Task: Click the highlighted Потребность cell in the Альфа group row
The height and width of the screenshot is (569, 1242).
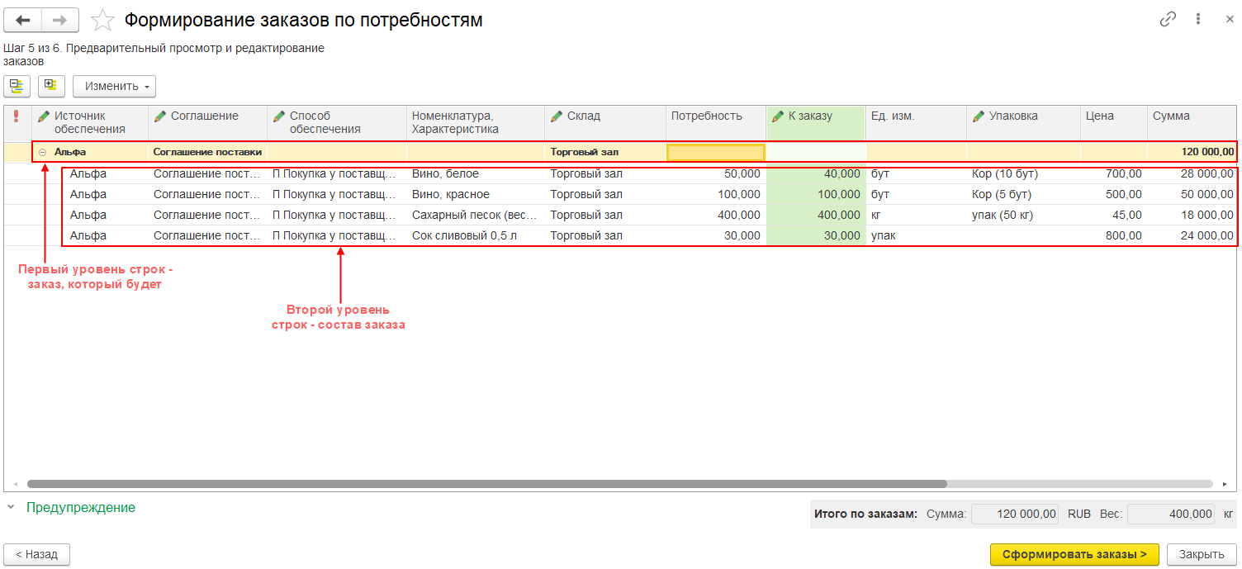Action: click(x=716, y=152)
